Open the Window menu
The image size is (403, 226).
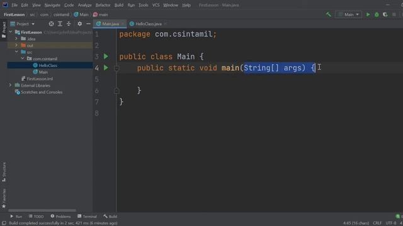(x=171, y=5)
